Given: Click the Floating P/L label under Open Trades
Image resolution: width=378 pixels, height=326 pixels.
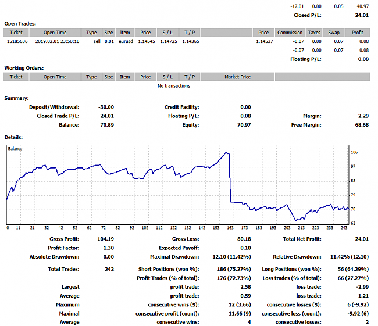Looking at the screenshot, I should (x=306, y=59).
